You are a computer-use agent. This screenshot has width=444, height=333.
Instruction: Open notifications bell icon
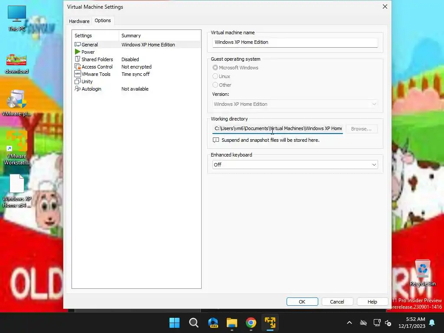click(x=432, y=323)
